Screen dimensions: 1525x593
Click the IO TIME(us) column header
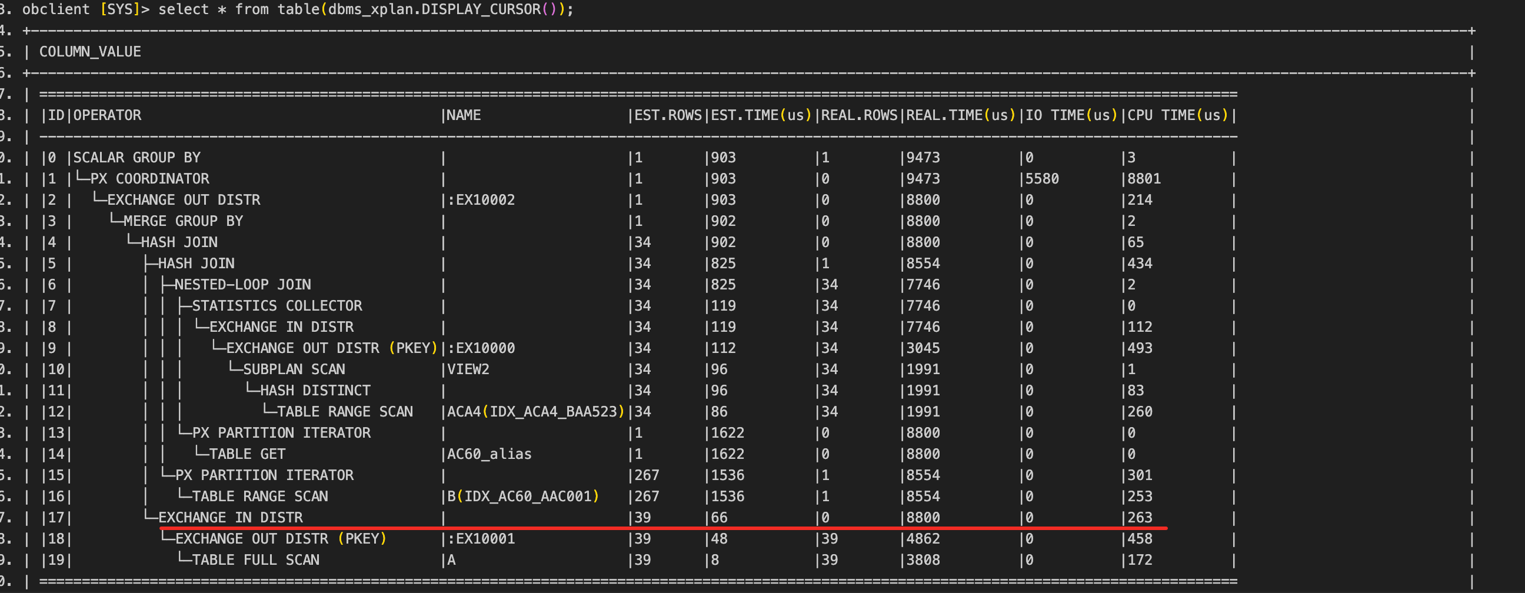[x=1071, y=115]
